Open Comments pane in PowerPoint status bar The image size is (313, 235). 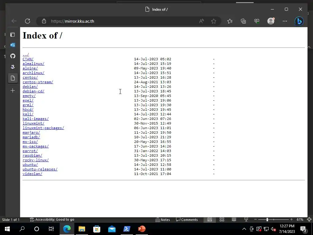187,220
